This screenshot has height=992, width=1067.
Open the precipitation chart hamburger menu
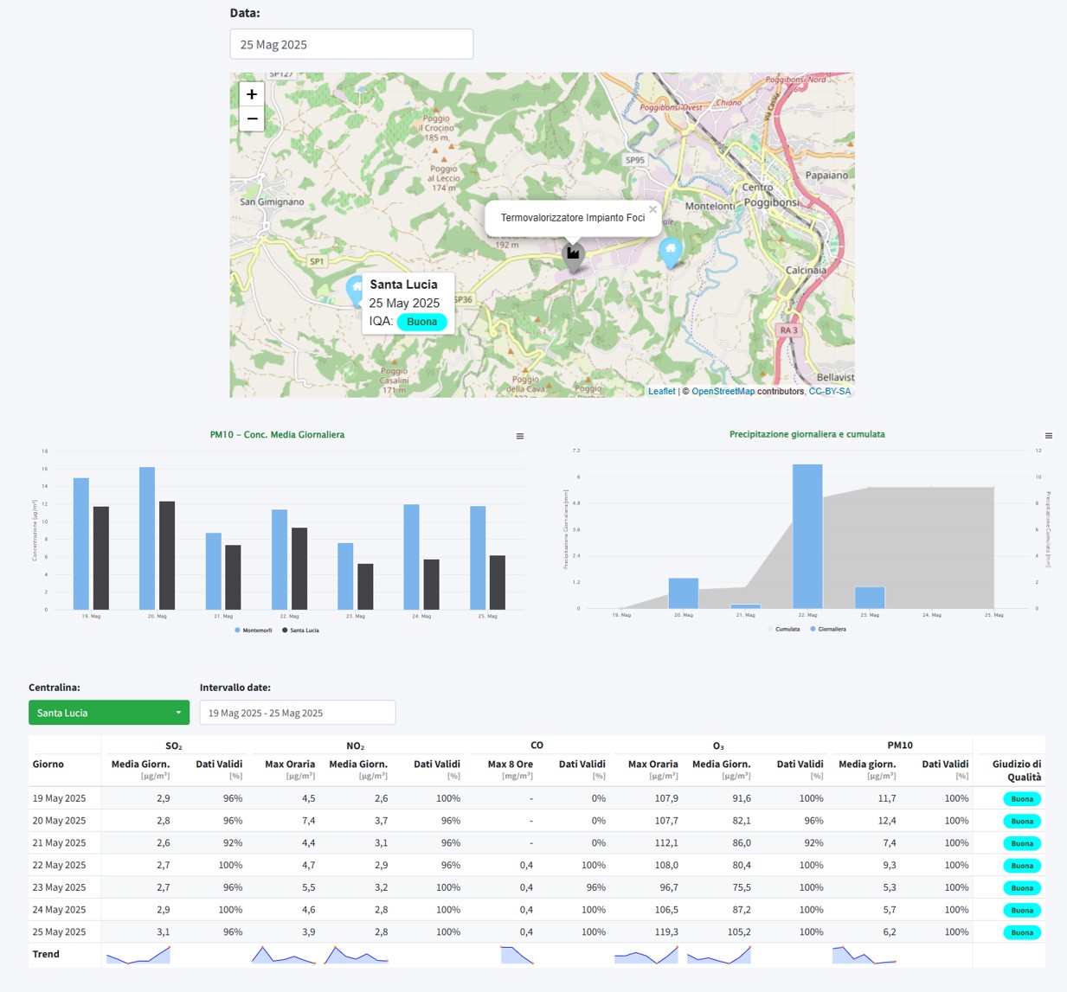[x=1049, y=436]
